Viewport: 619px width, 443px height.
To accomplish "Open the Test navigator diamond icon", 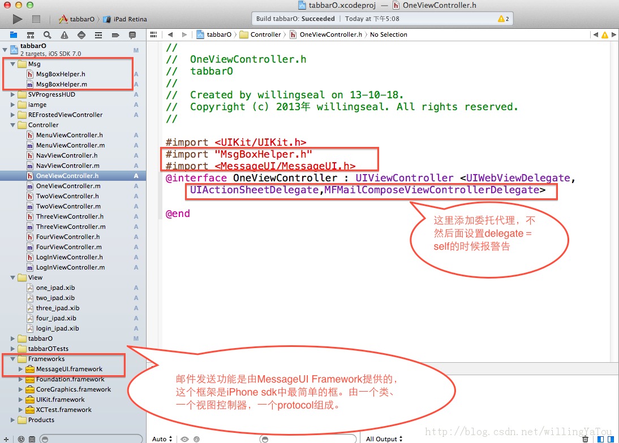I will coord(81,35).
